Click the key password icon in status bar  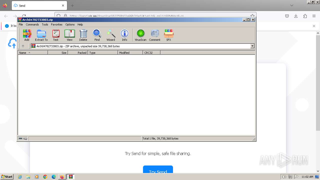click(x=25, y=138)
